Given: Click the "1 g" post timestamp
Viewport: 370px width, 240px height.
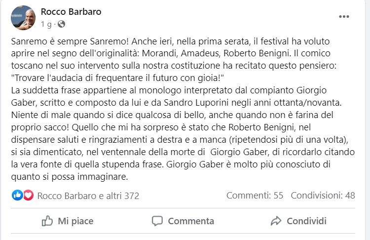Looking at the screenshot, I should [x=46, y=24].
